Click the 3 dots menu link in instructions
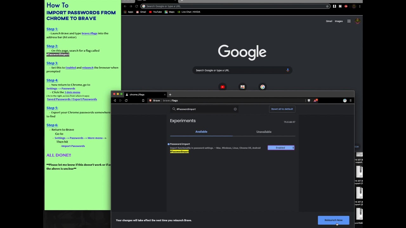This screenshot has width=406, height=228. (x=72, y=92)
